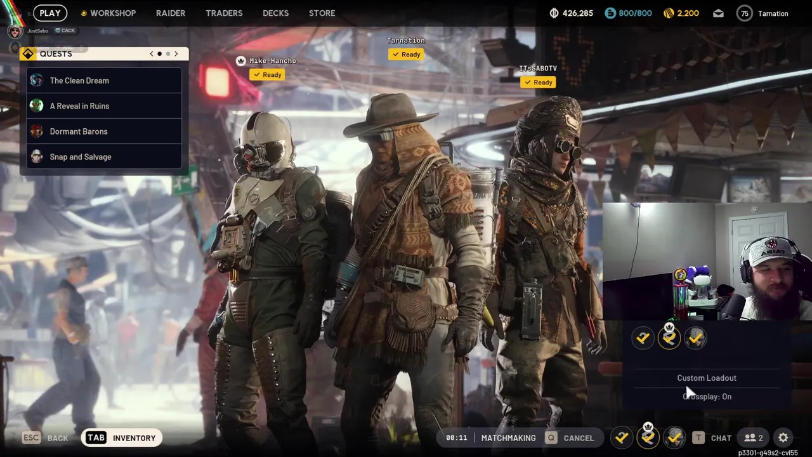The width and height of the screenshot is (812, 457).
Task: Click the level 75 badge icon
Action: [745, 13]
